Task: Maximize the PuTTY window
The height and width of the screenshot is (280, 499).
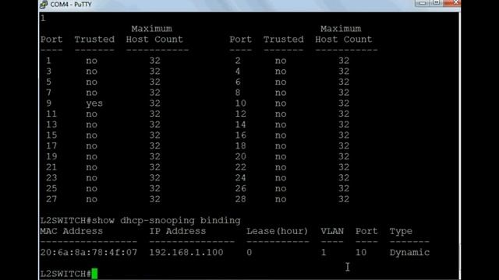Action: tap(437, 3)
